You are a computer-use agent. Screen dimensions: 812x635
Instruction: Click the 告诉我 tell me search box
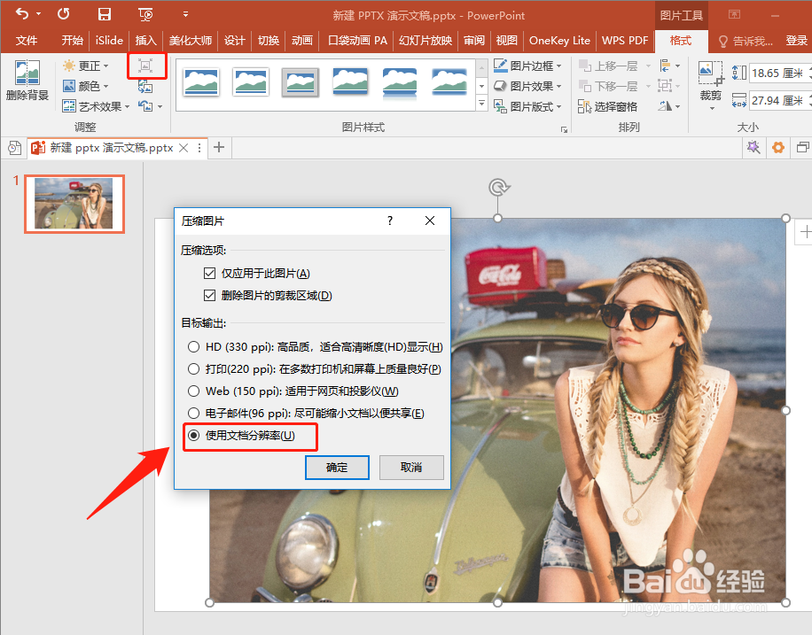click(746, 41)
